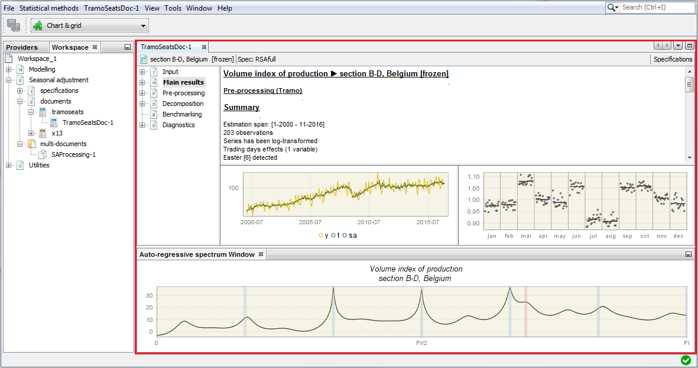Viewport: 698px width, 368px height.
Task: Click the x13 node icon
Action: pos(43,133)
